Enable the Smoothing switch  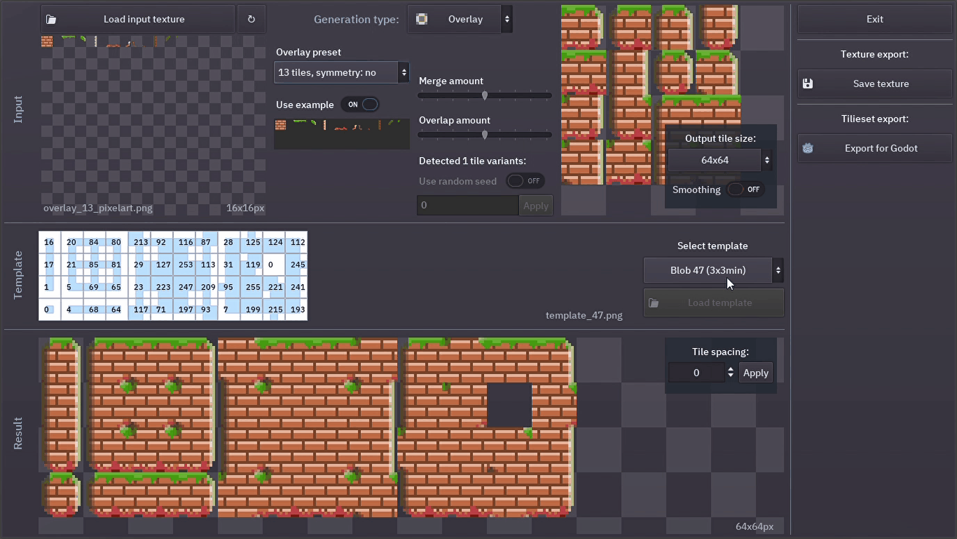coord(744,190)
